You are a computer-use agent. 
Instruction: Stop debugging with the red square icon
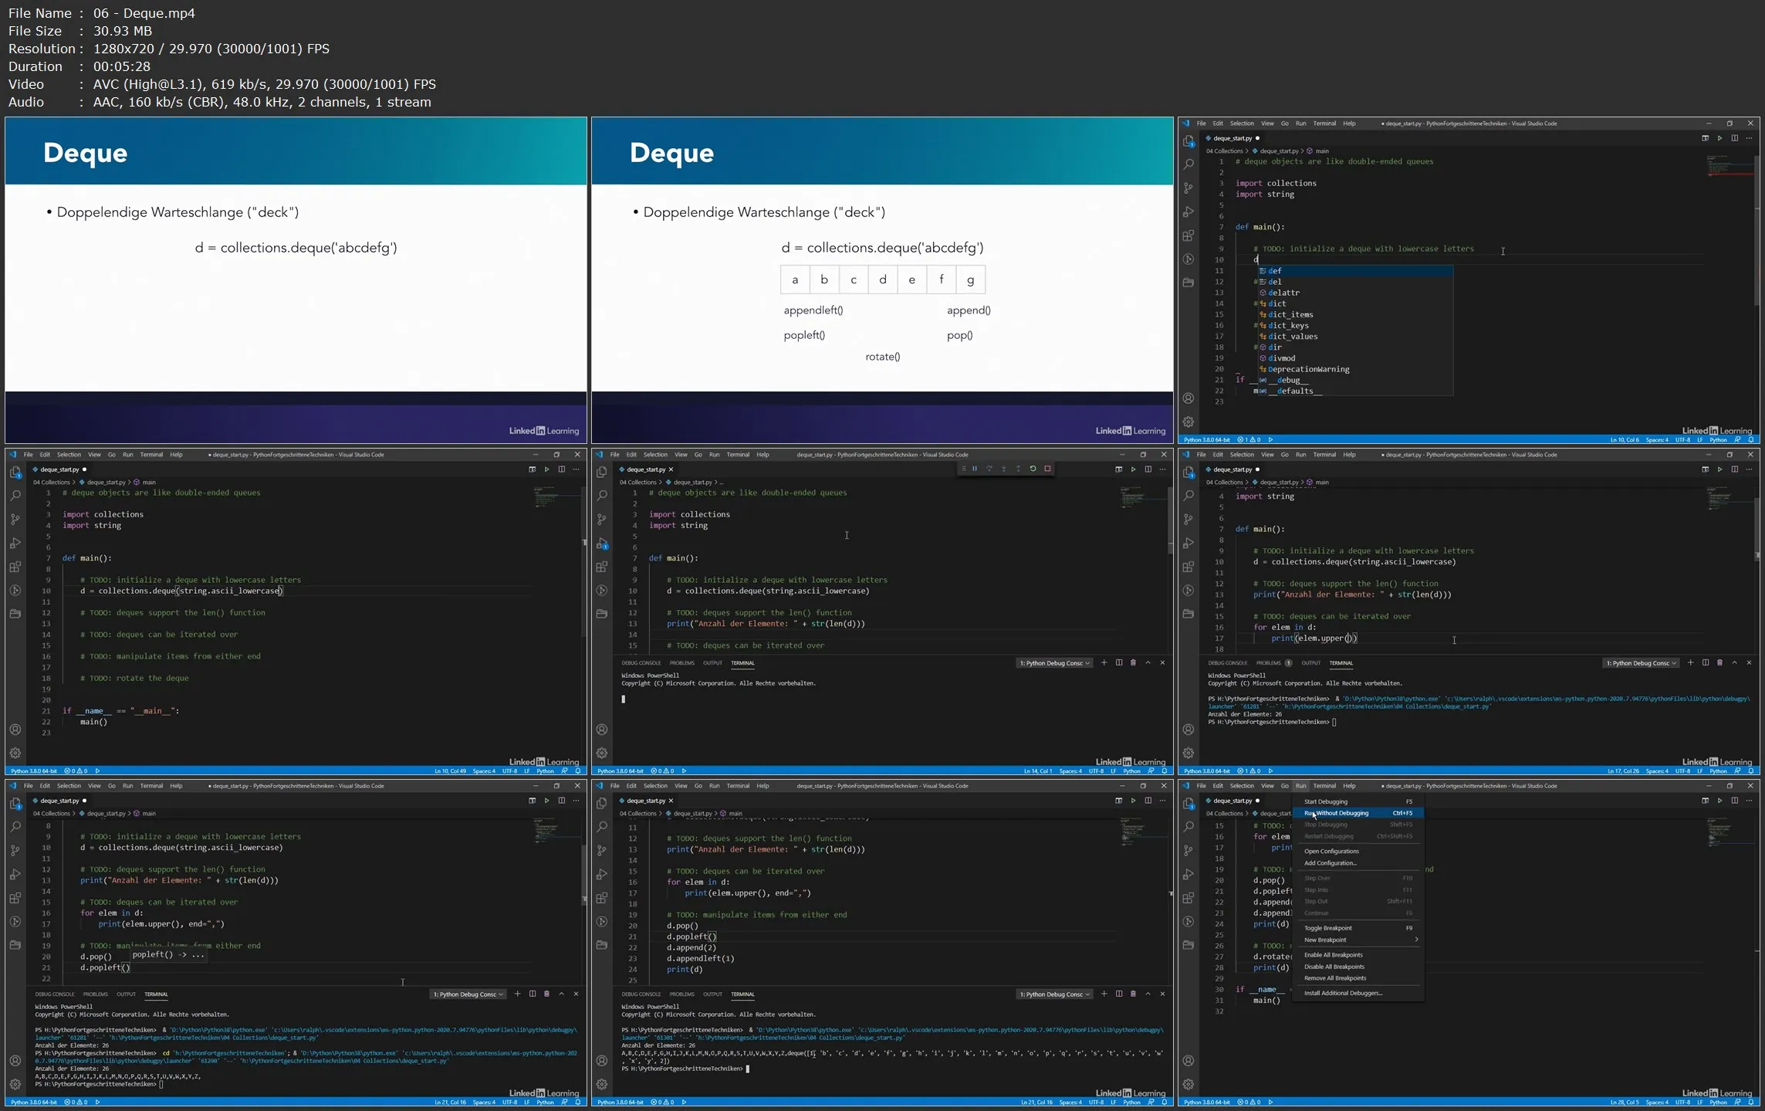point(1047,469)
